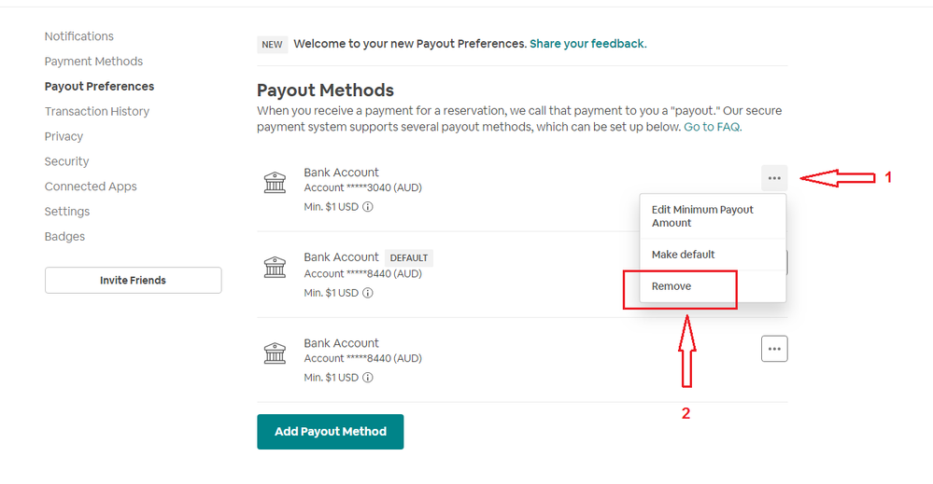Follow the Go to FAQ link

[x=712, y=127]
